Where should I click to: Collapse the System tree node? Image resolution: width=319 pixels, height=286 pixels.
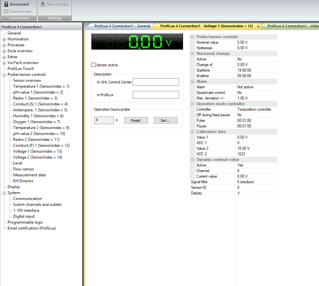point(4,193)
